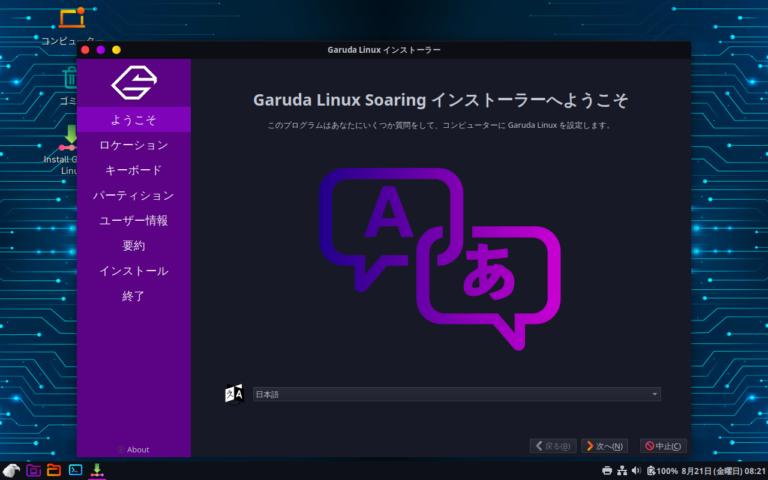Select the 要約 step in sidebar
The width and height of the screenshot is (768, 480).
tap(134, 245)
